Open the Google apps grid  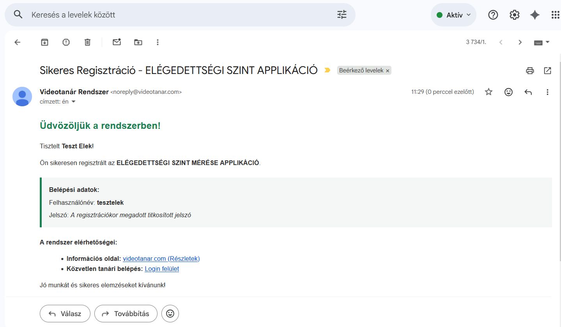click(555, 15)
